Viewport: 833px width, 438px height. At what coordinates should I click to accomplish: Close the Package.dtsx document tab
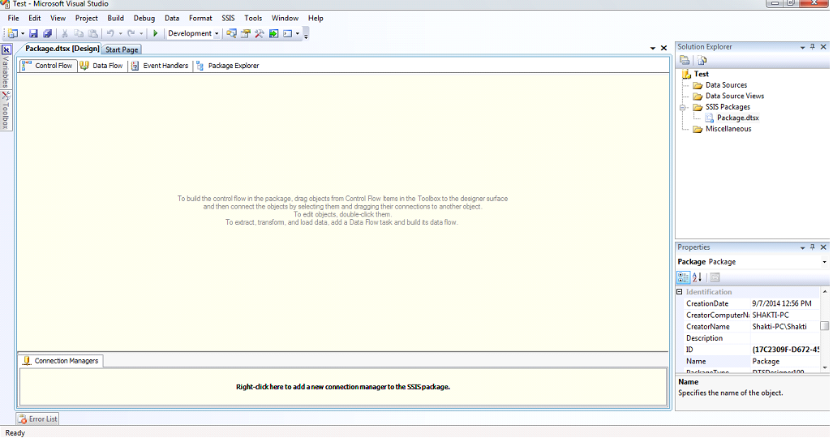point(663,49)
